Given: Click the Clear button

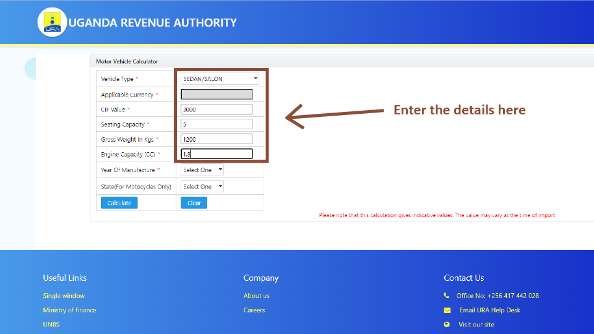Looking at the screenshot, I should click(194, 203).
